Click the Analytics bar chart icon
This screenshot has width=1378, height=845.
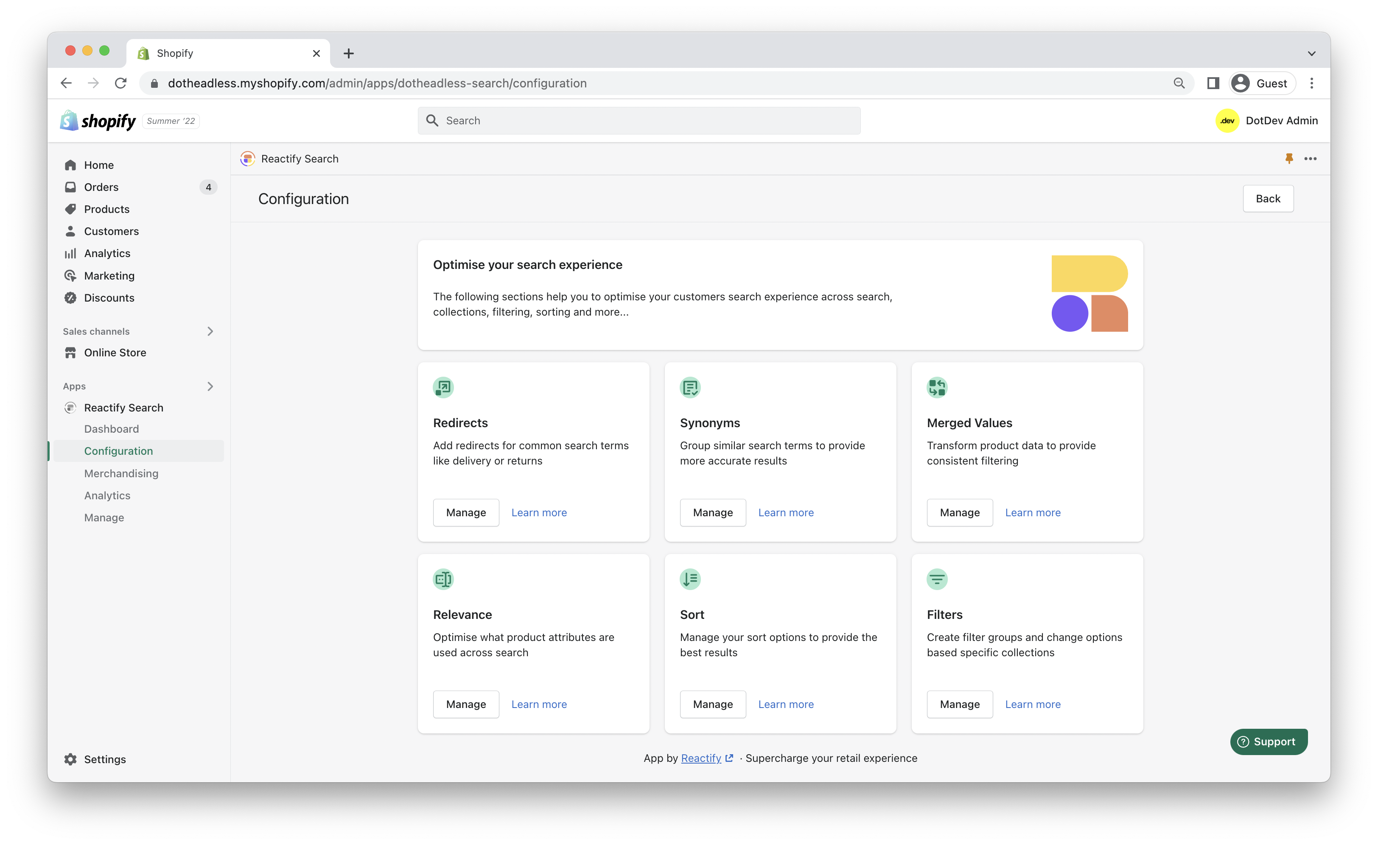70,253
